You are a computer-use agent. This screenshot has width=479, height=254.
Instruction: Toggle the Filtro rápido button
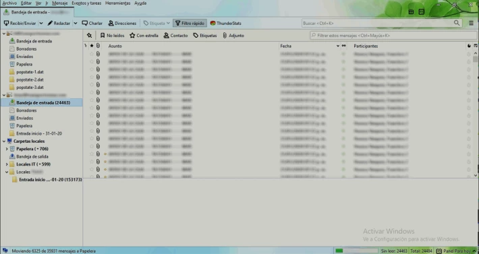tap(190, 23)
